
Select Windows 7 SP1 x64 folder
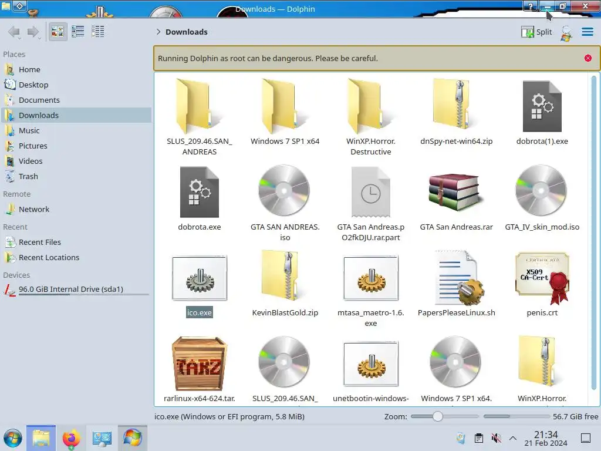pyautogui.click(x=285, y=112)
